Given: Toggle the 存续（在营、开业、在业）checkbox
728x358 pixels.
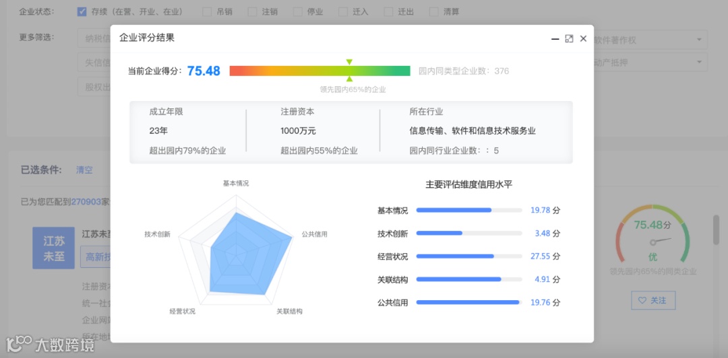Looking at the screenshot, I should (82, 11).
